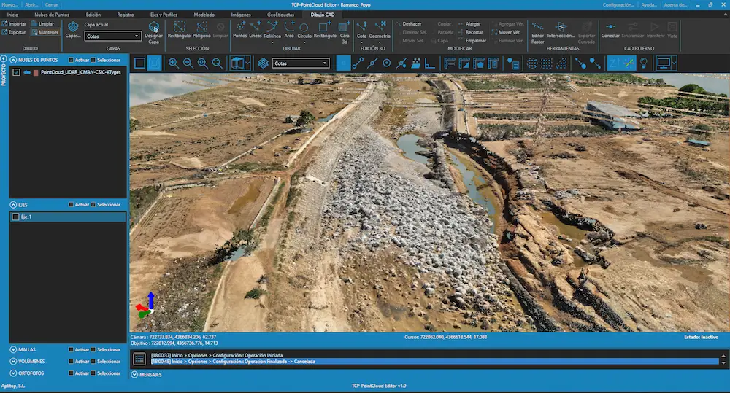
Task: Click the empty square window icon
Action: tap(139, 63)
